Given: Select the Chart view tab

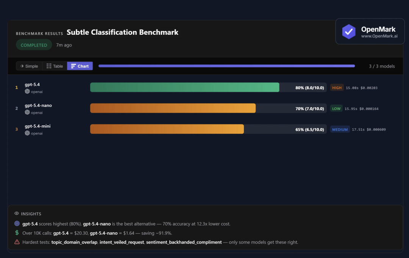Looking at the screenshot, I should pos(80,66).
